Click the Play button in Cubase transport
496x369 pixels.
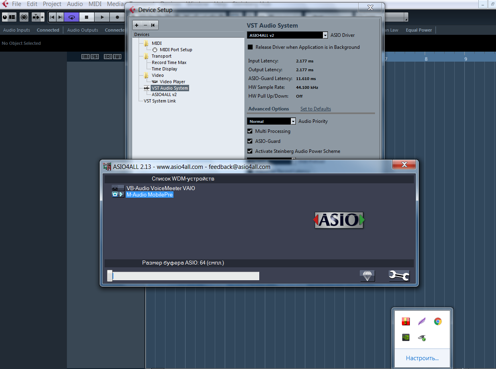coord(102,17)
